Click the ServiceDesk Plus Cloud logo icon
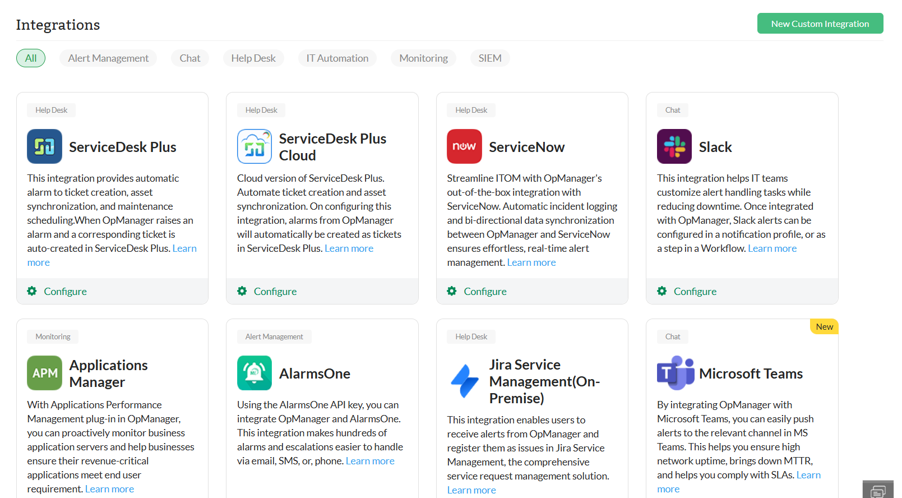The image size is (902, 498). 255,146
